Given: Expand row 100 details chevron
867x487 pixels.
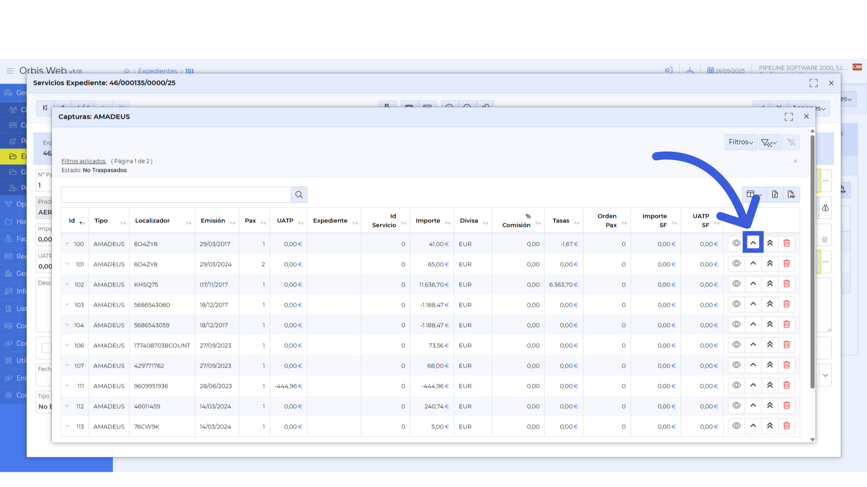Looking at the screenshot, I should 67,243.
